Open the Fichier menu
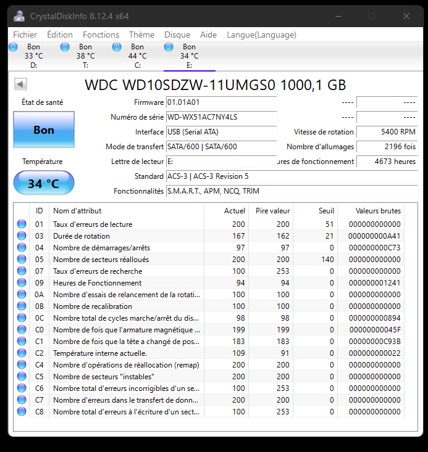Viewport: 428px width, 452px height. pos(25,35)
